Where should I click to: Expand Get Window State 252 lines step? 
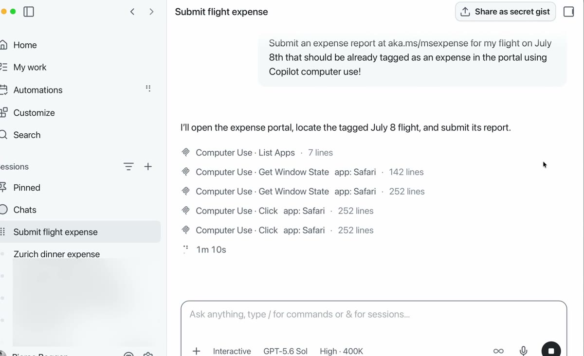(x=303, y=192)
